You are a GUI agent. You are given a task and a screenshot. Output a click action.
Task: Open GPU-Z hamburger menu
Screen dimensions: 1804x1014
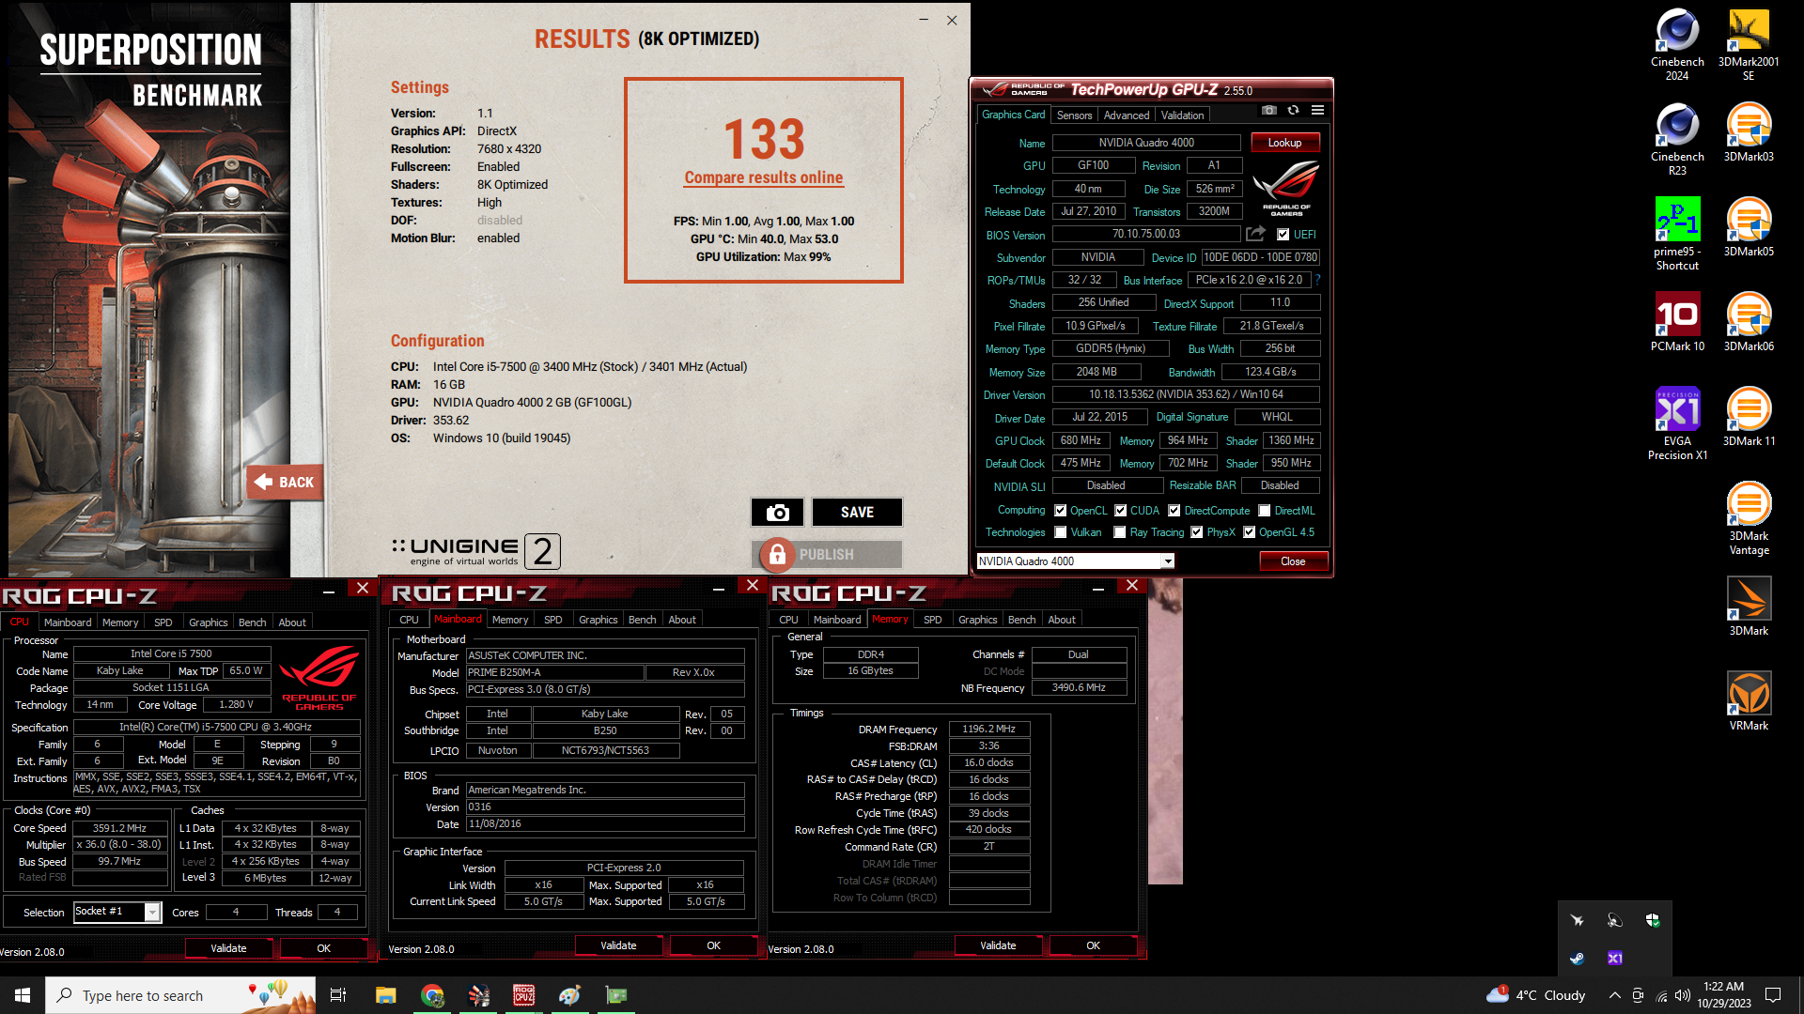tap(1318, 111)
